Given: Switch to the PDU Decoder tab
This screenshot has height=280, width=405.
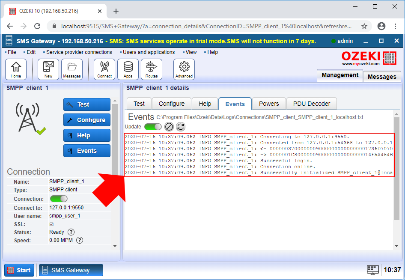Looking at the screenshot, I should coord(312,104).
